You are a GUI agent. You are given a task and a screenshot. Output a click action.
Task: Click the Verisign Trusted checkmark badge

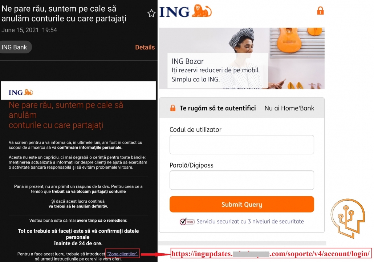(187, 221)
